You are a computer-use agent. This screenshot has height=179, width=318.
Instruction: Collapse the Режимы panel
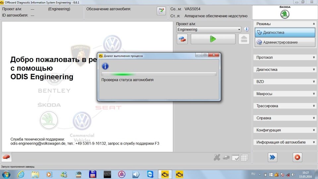[314, 24]
